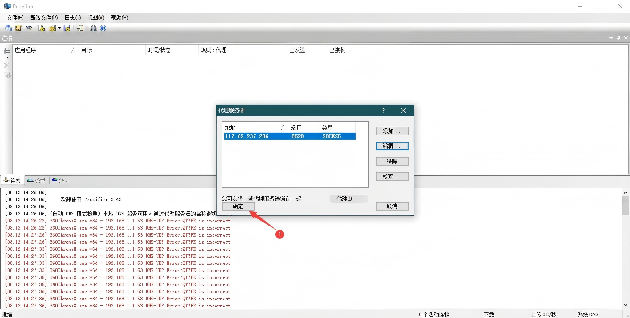
Task: Click the Proxifier app icon in title bar
Action: [x=7, y=6]
